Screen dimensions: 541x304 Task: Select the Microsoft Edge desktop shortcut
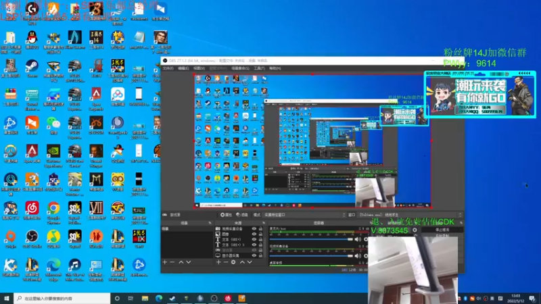point(53,270)
